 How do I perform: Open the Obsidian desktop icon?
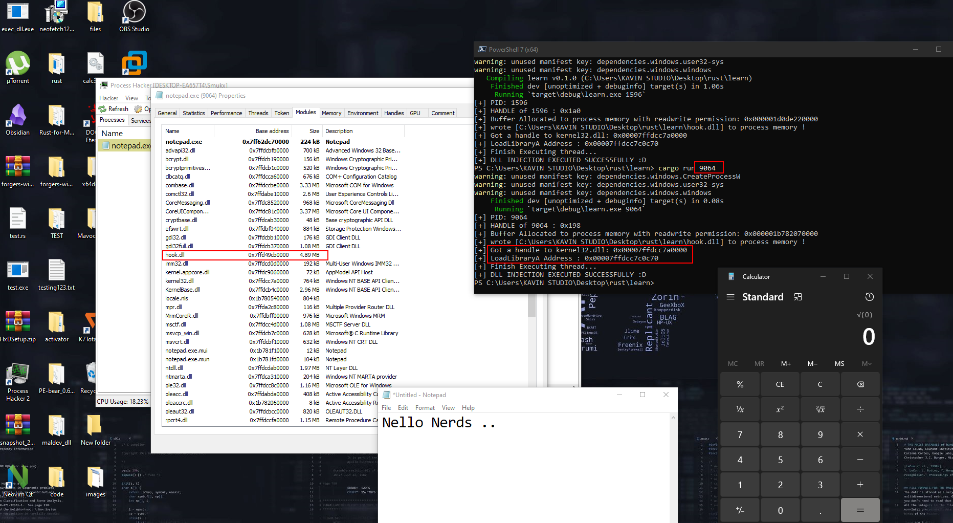(x=18, y=119)
